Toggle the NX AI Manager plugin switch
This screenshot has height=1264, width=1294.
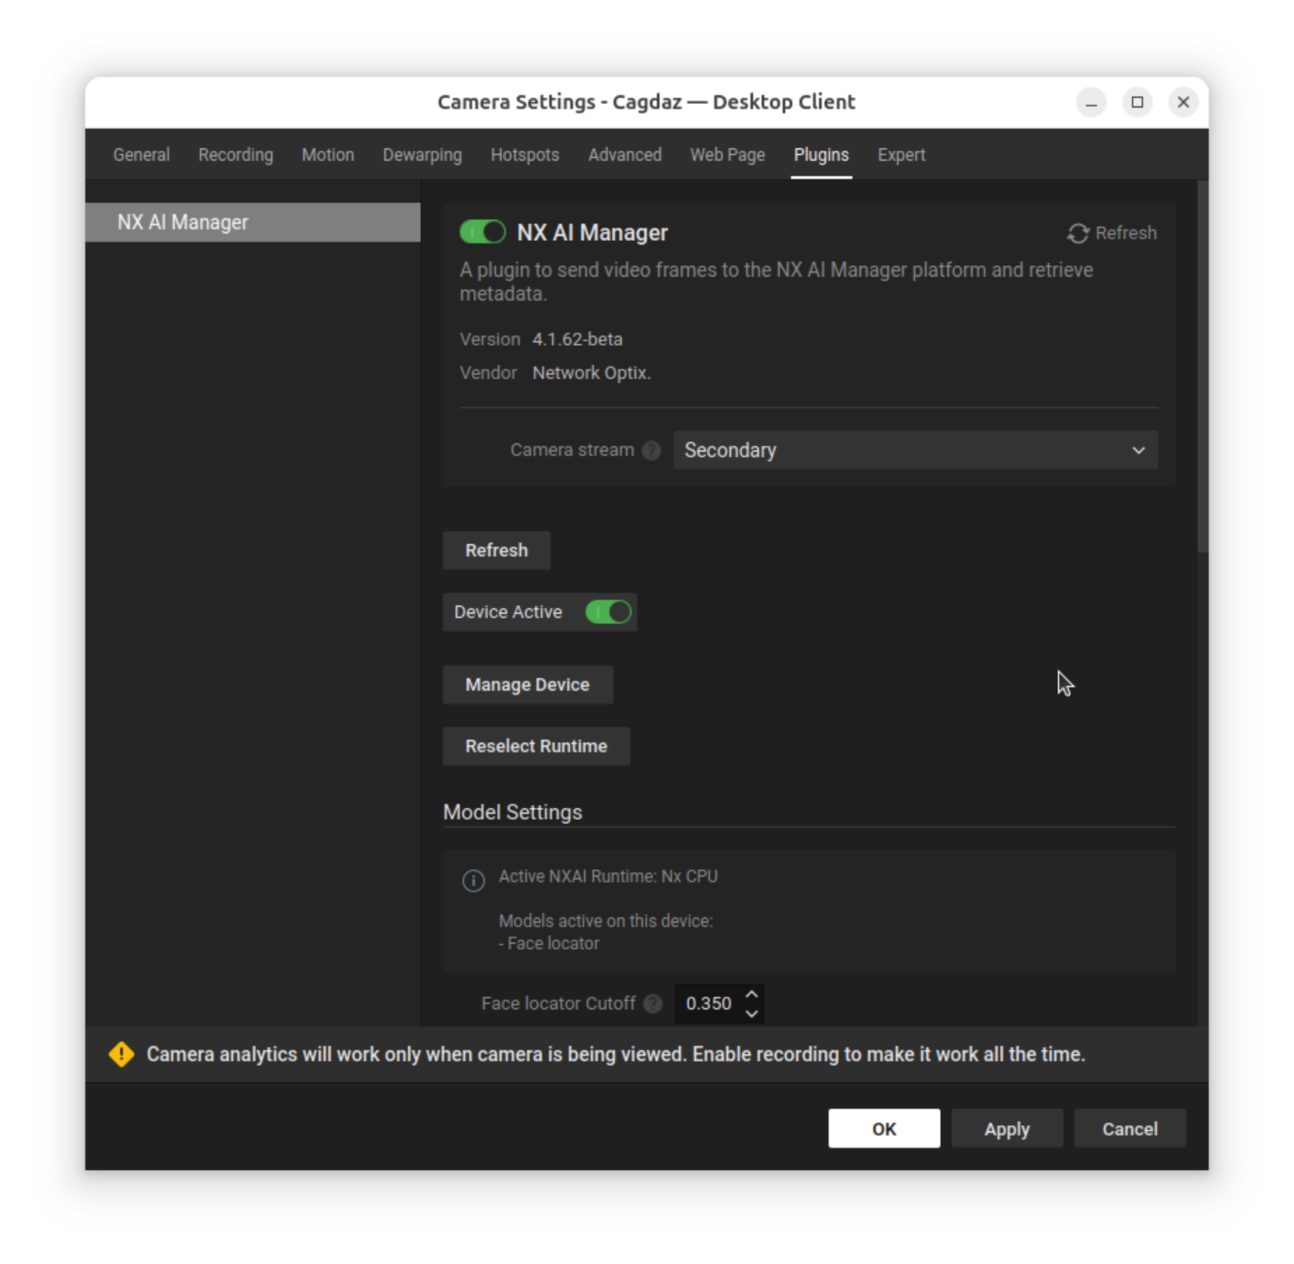pyautogui.click(x=482, y=232)
